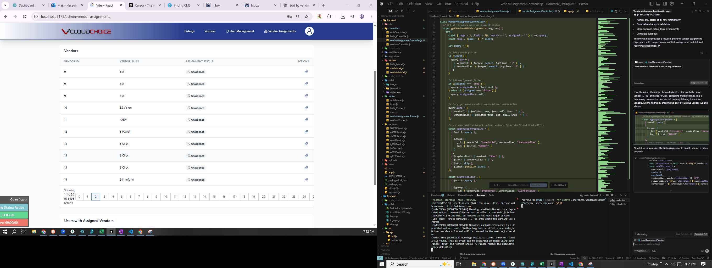Switch to vendorAssignmentRoutes.js editor tab
The image size is (712, 268).
pyautogui.click(x=494, y=11)
